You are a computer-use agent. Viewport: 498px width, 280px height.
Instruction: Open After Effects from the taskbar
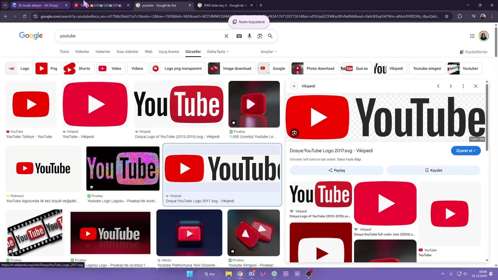point(297,274)
